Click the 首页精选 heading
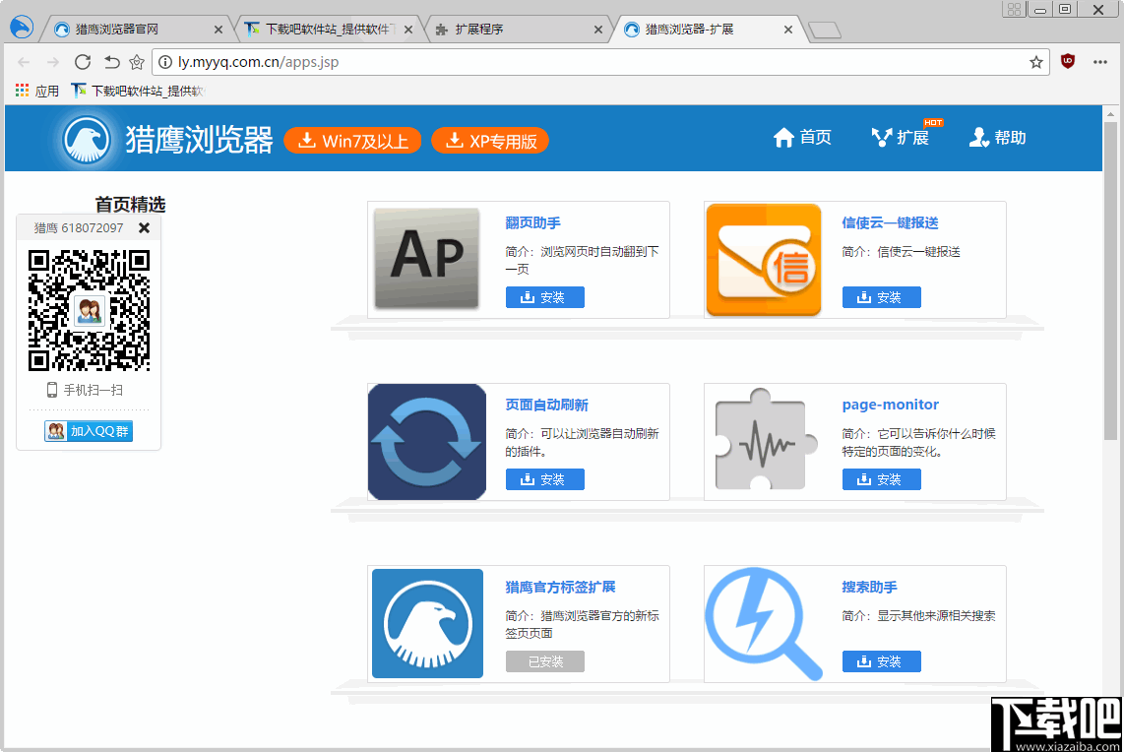This screenshot has height=752, width=1124. pyautogui.click(x=131, y=205)
